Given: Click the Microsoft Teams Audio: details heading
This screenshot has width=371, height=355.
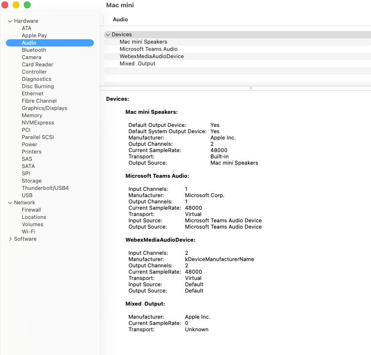Looking at the screenshot, I should pos(157,176).
